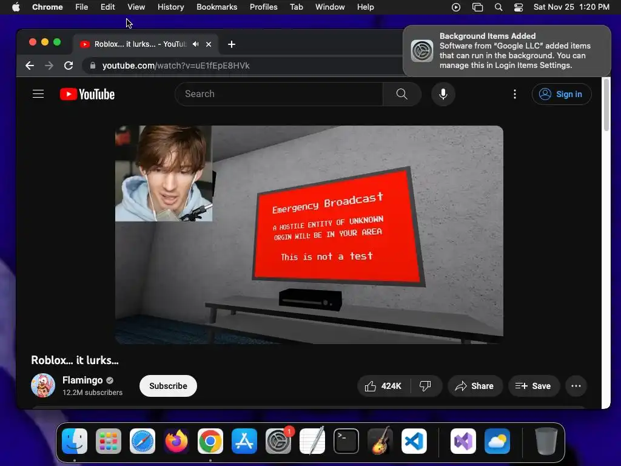Reload the page in Chrome
The image size is (621, 466).
pyautogui.click(x=69, y=66)
